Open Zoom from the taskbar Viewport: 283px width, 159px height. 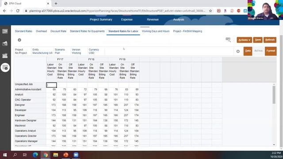(x=76, y=155)
